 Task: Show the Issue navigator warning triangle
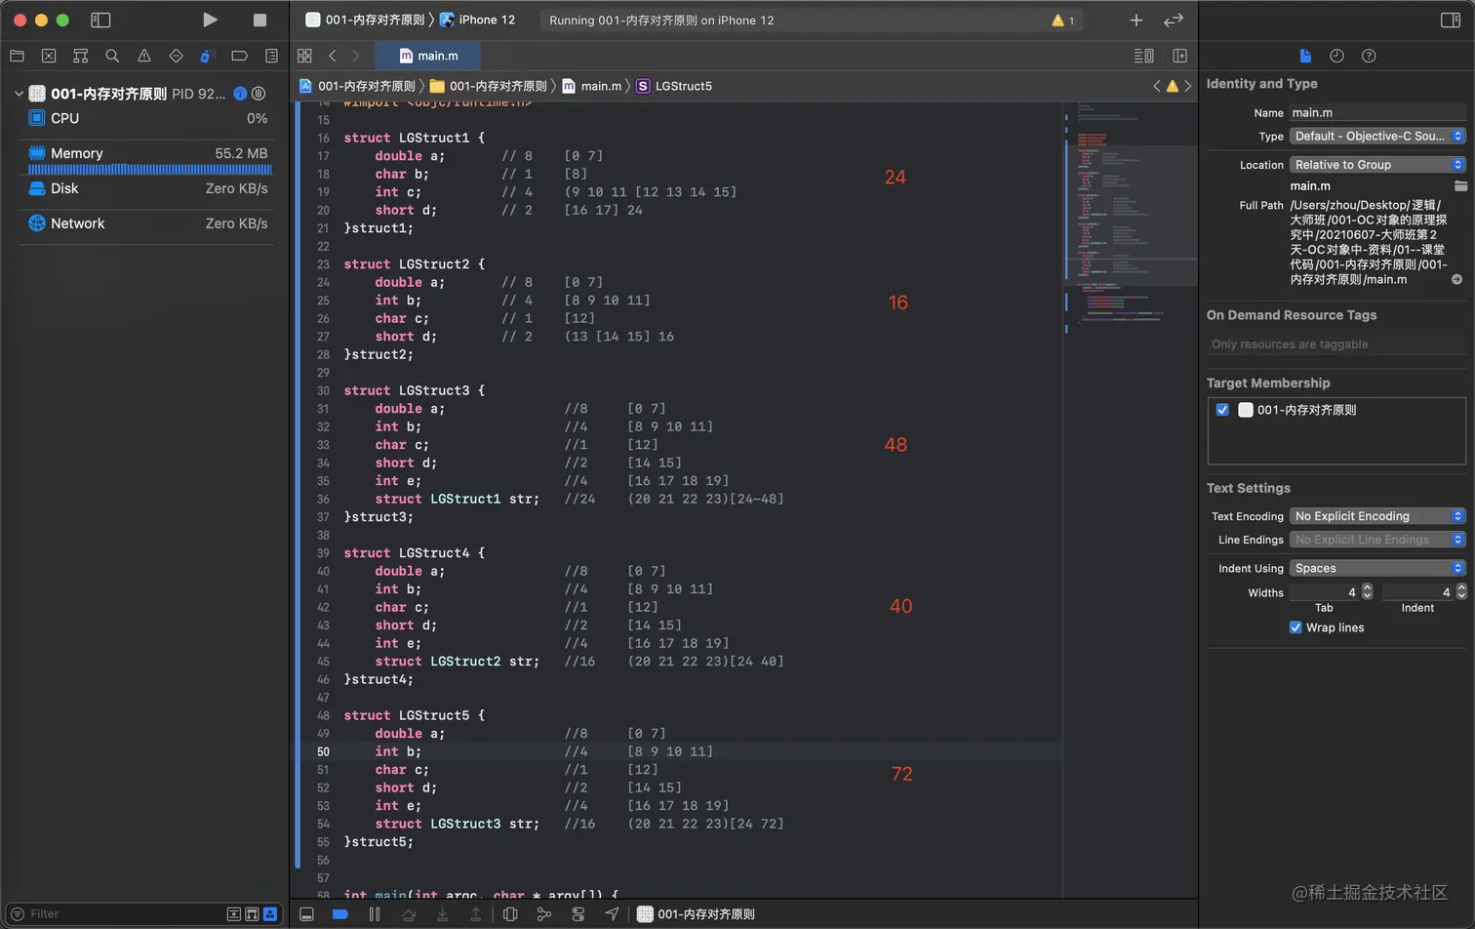[144, 56]
